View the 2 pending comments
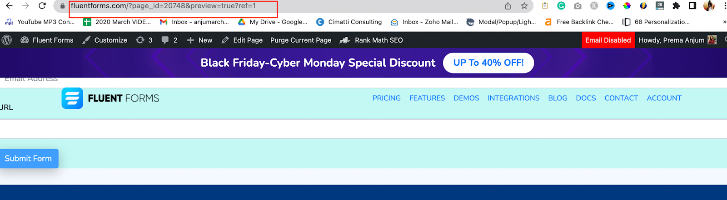Screen dimensions: 727x200 click(169, 40)
